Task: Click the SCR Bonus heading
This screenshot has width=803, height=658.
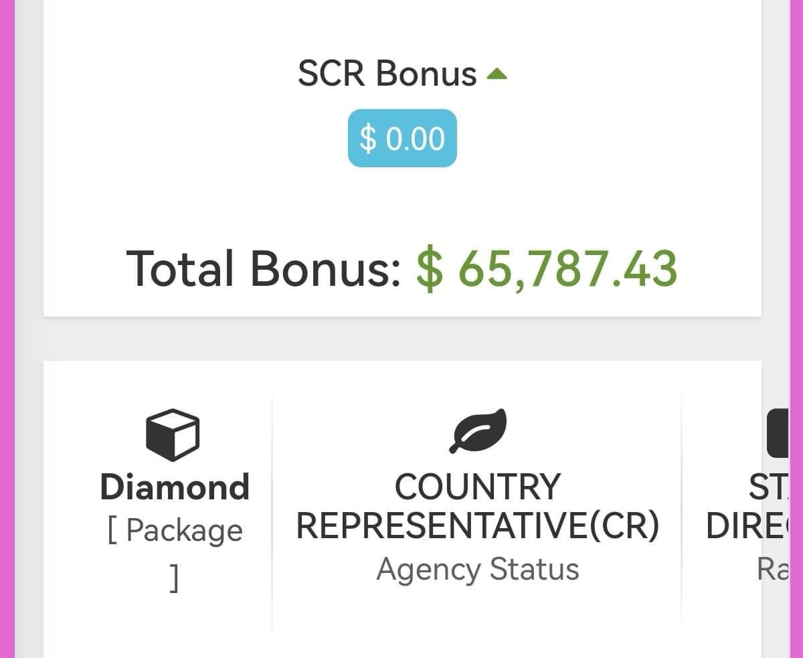Action: pyautogui.click(x=387, y=73)
